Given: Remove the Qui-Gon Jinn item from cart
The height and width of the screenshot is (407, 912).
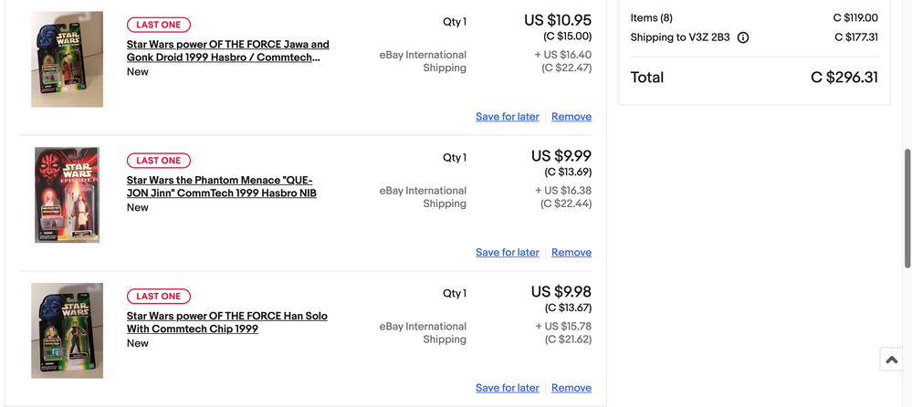Looking at the screenshot, I should pyautogui.click(x=571, y=253).
